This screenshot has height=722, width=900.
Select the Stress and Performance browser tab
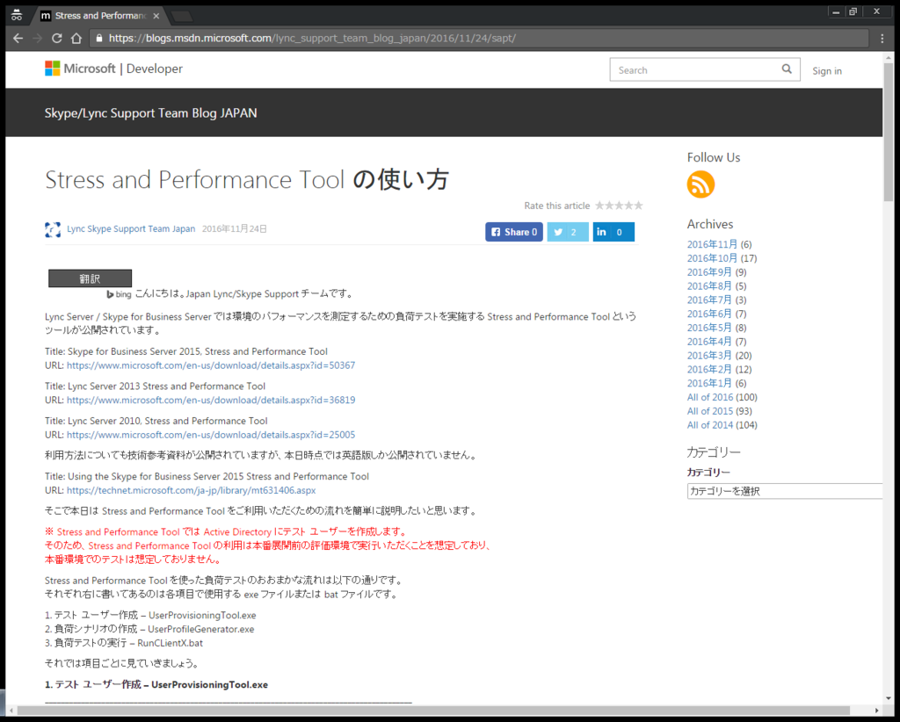point(100,16)
